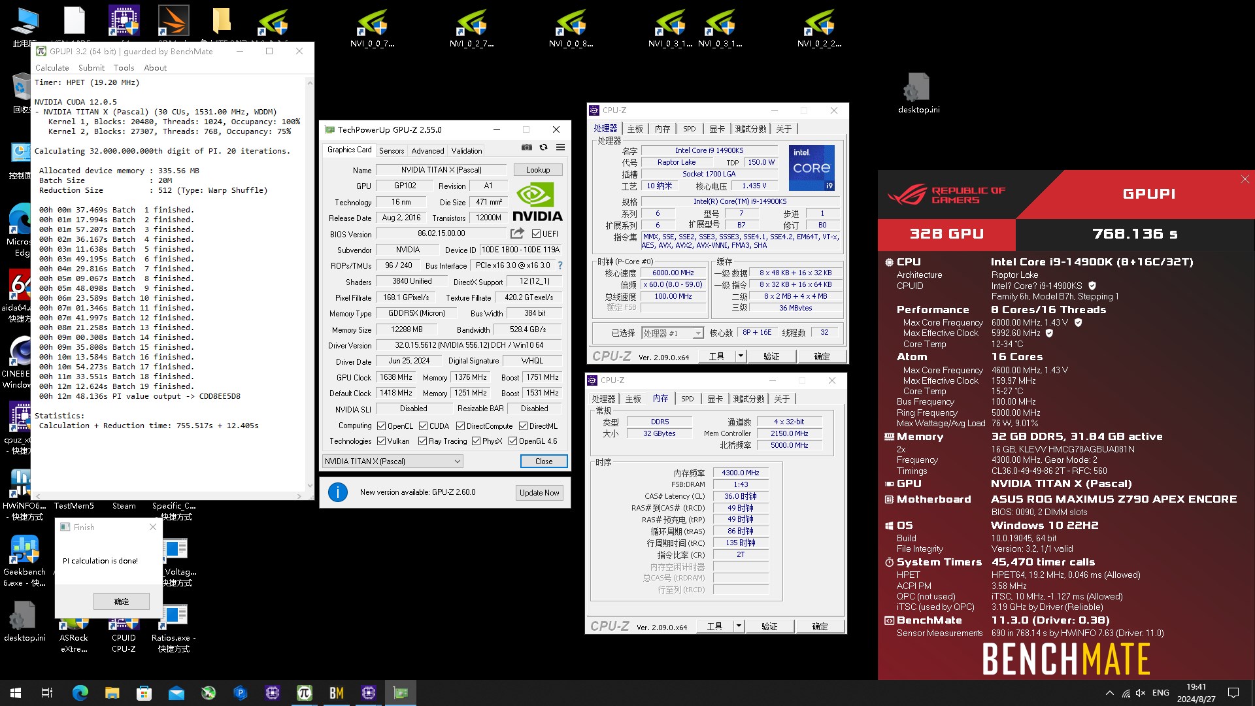Toggle the Vulkan checkbox
The height and width of the screenshot is (706, 1255).
click(381, 441)
